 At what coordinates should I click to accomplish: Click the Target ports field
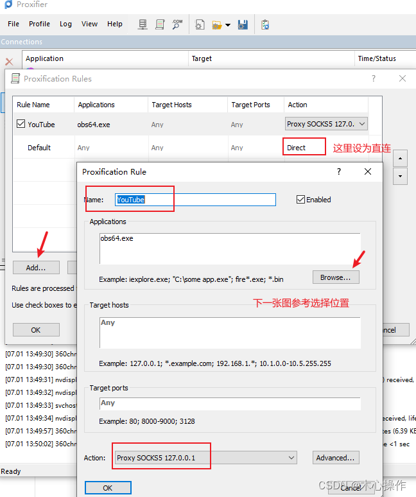click(x=230, y=403)
